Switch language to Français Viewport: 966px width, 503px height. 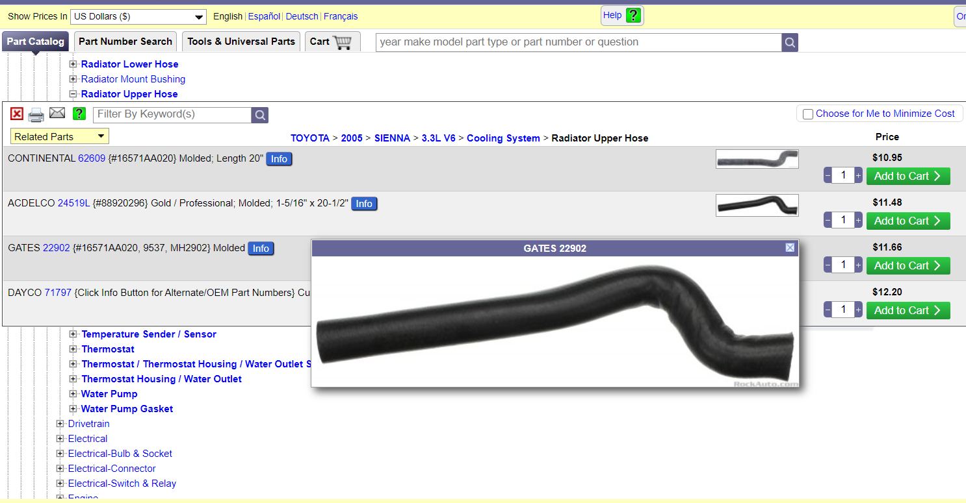[341, 17]
